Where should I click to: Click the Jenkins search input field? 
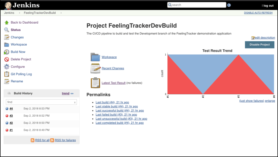[197, 5]
